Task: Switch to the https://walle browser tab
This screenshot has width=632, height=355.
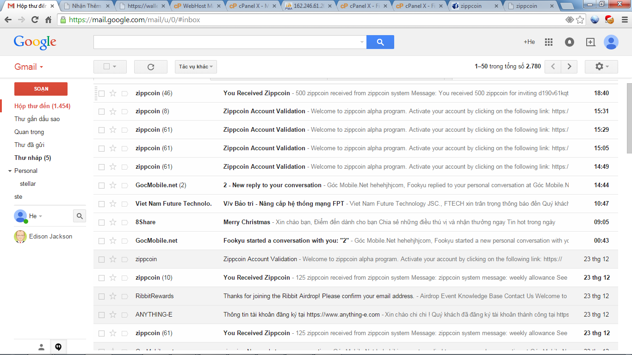Action: (x=142, y=6)
